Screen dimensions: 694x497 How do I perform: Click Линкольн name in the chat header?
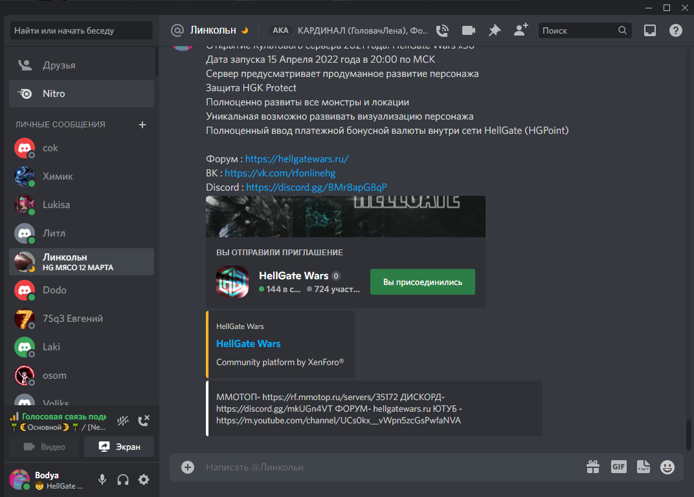(213, 30)
